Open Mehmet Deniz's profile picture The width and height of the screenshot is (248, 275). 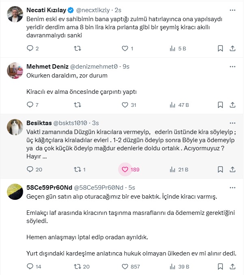click(x=15, y=71)
